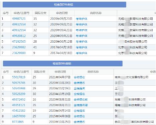Screen dimensions: 156x125
Task: Select 商标名称 header in the 7-result table
Action: (x=96, y=13)
